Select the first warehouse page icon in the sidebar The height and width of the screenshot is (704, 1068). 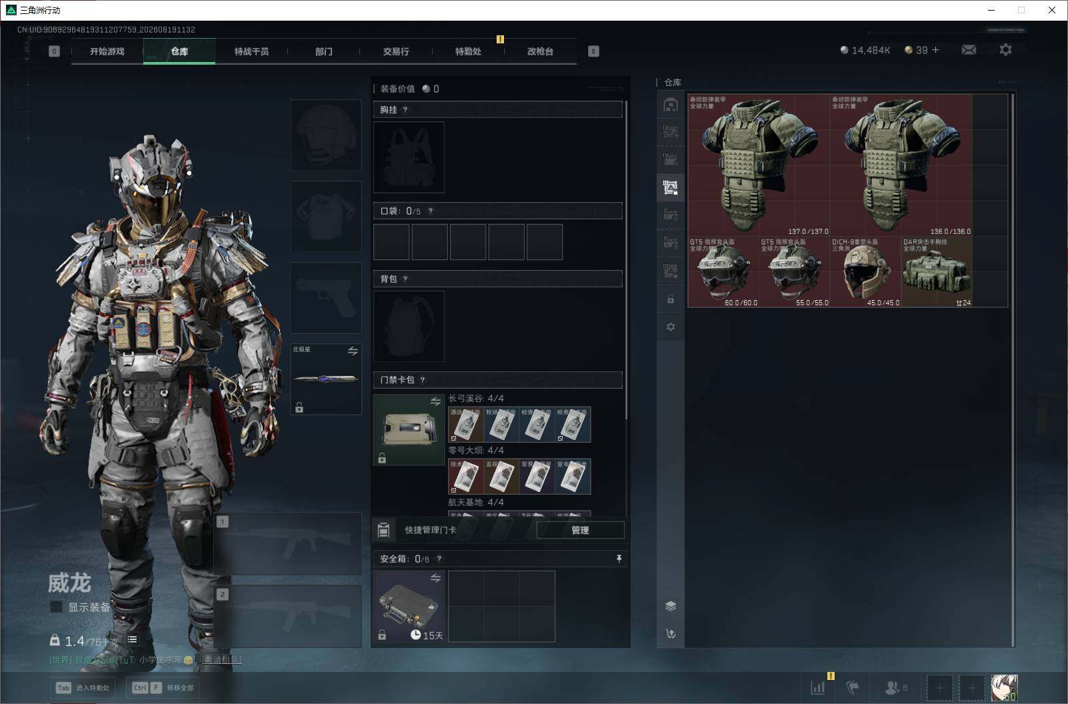671,105
